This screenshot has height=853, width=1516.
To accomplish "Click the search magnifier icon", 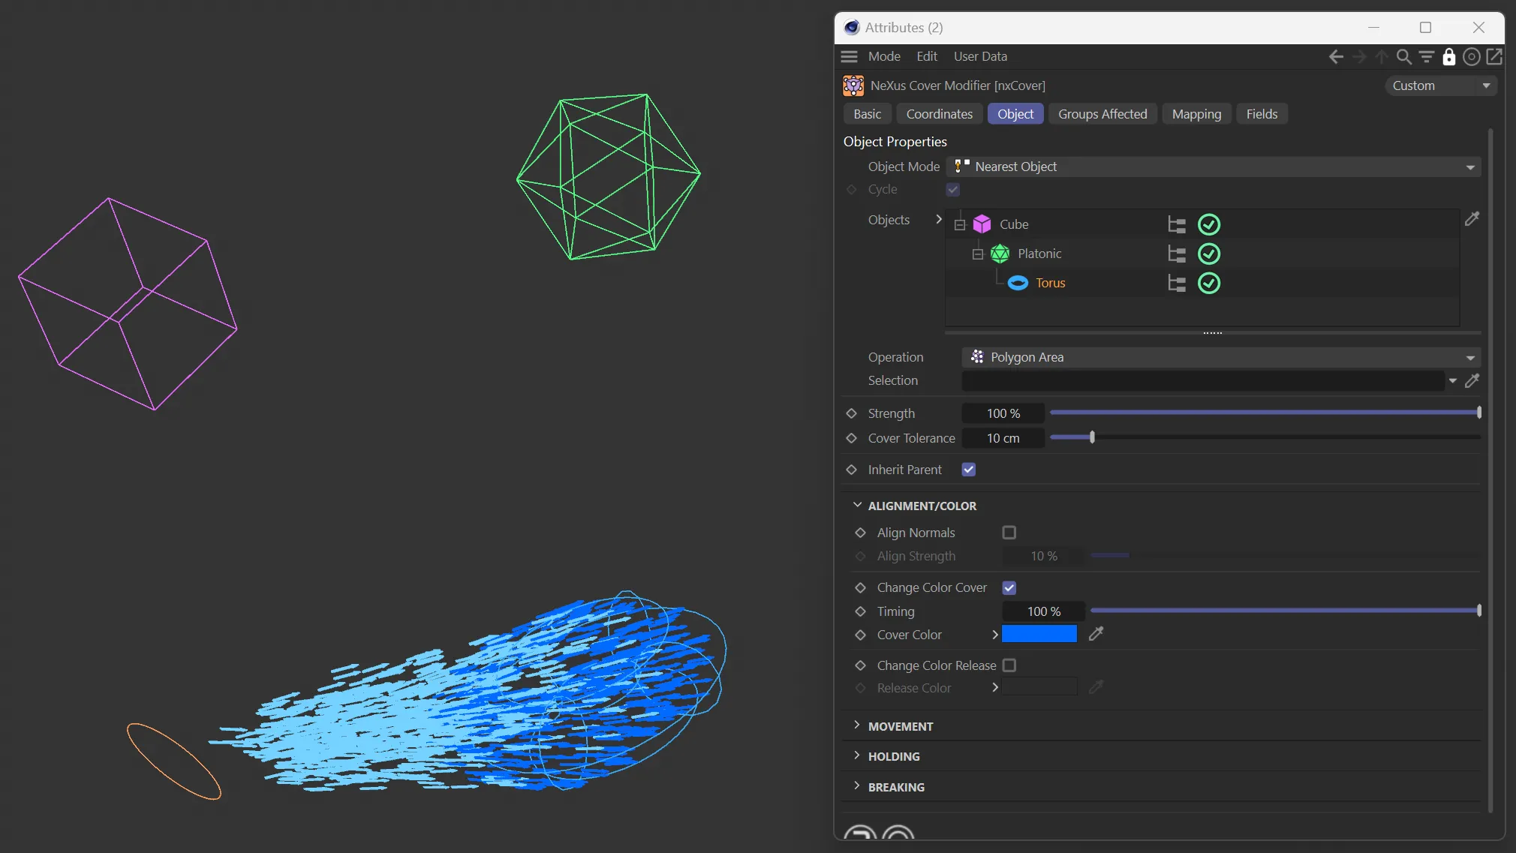I will point(1403,57).
